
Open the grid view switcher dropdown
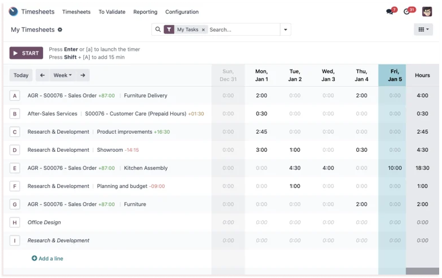click(x=423, y=29)
